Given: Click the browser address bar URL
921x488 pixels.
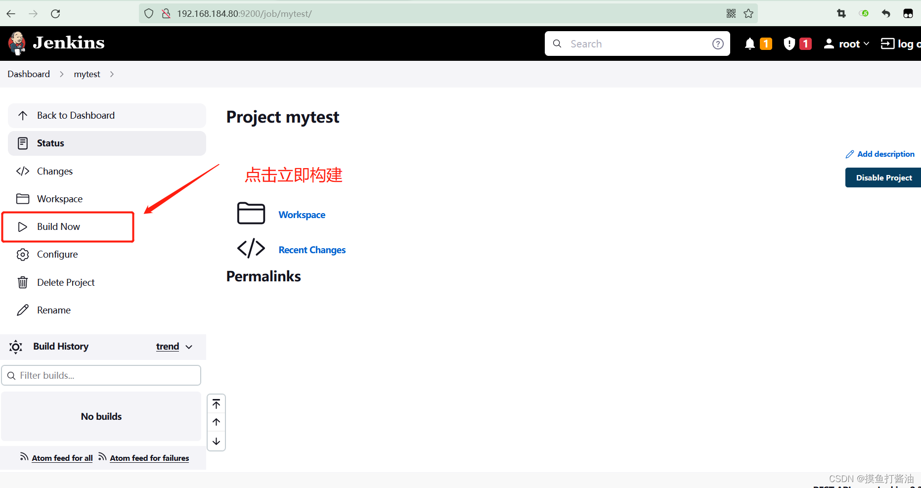Looking at the screenshot, I should [x=244, y=14].
